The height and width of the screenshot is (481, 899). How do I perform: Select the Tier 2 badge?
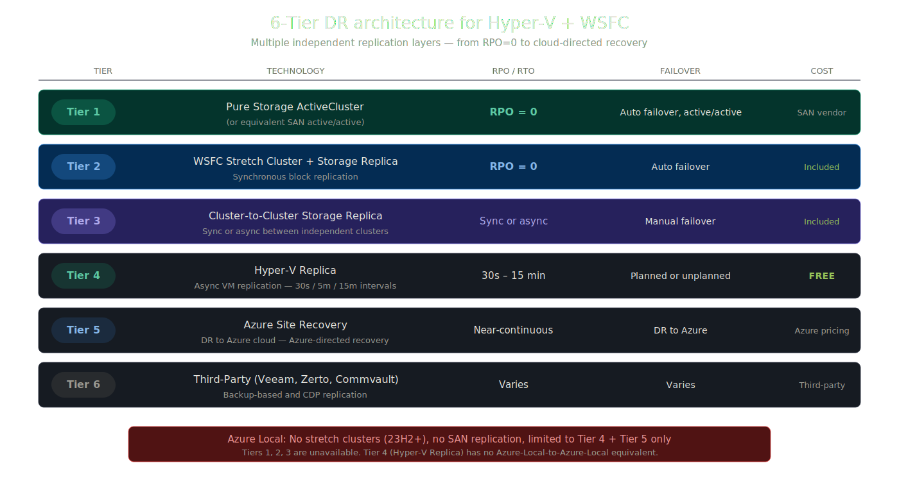pyautogui.click(x=83, y=166)
